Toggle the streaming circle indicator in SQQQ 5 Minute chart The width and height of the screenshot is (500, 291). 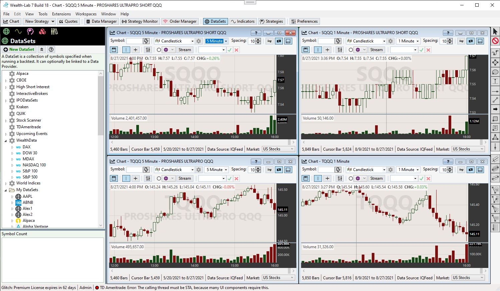(159, 50)
